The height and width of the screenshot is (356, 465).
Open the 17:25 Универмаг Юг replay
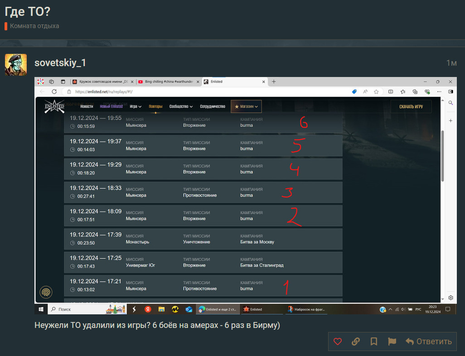[203, 262]
